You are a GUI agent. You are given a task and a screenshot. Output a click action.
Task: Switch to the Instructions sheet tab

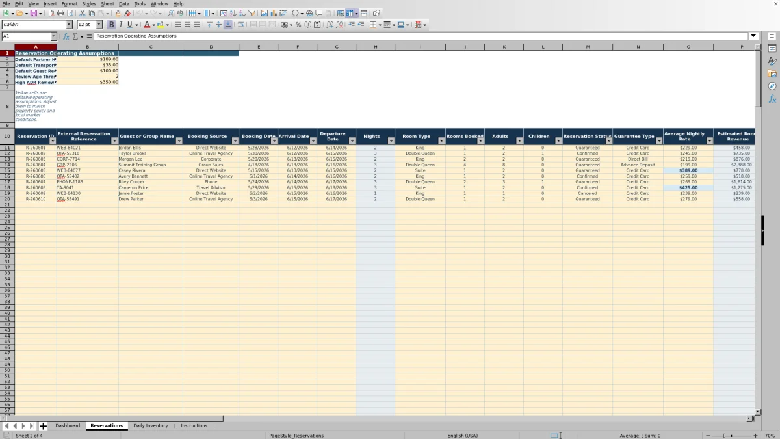194,425
